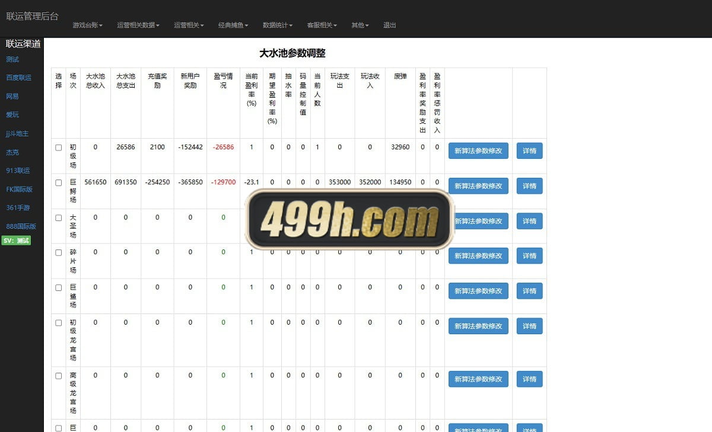The width and height of the screenshot is (712, 432).
Task: Open 详情 for the 初级场 row
Action: coord(529,151)
